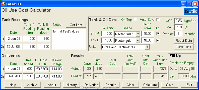Image resolution: width=199 pixels, height=90 pixels.
Task: Click into the Notes text area
Action: click(69, 39)
